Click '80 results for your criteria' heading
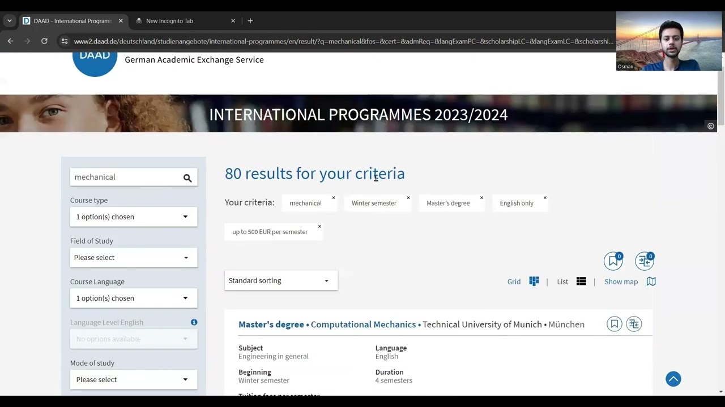725x407 pixels. click(315, 174)
